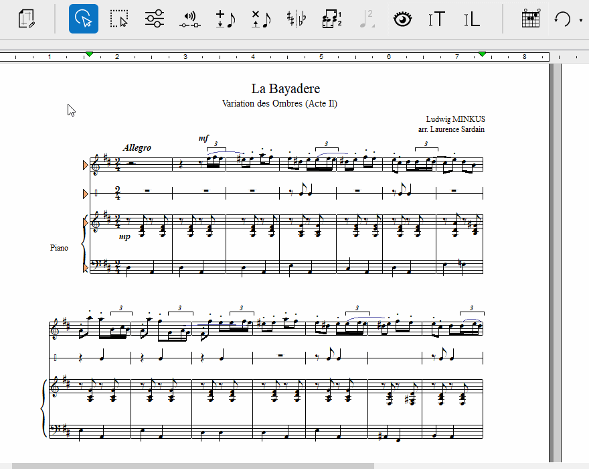Viewport: 589px width, 469px height.
Task: Click the left green margin marker on ruler
Action: pyautogui.click(x=89, y=54)
